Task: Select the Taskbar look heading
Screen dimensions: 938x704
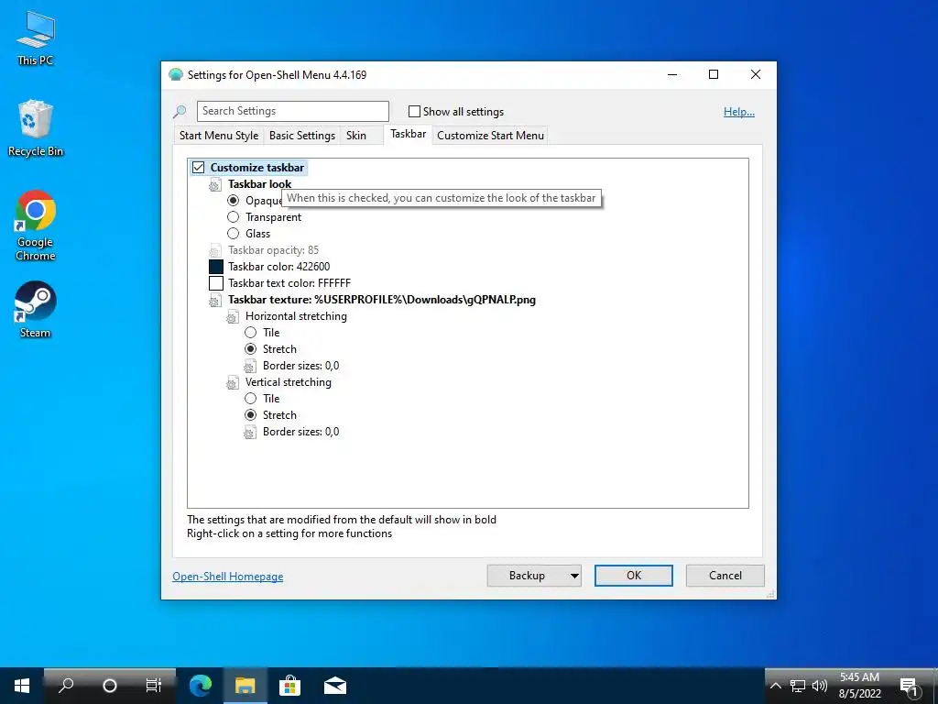Action: pos(259,184)
